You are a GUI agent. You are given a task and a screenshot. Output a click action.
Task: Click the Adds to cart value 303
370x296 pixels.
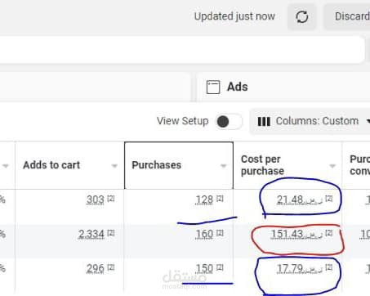(96, 200)
